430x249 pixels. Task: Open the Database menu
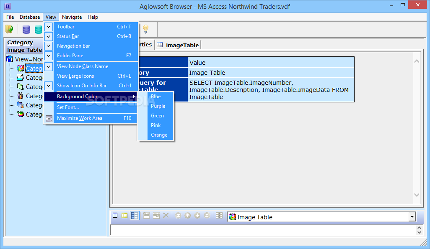click(x=30, y=17)
